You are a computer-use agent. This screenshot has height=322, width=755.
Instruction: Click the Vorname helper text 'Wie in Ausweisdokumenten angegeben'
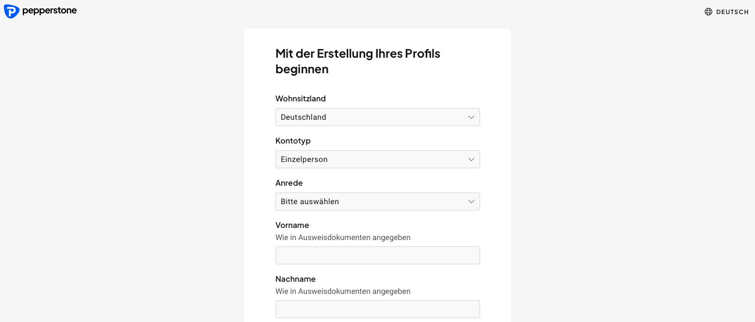[x=343, y=237]
